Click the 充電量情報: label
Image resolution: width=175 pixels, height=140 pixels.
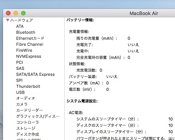point(79,32)
